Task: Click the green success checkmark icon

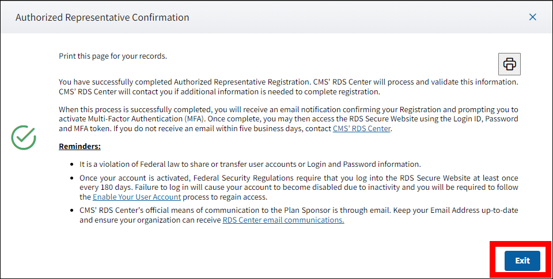Action: click(x=24, y=138)
